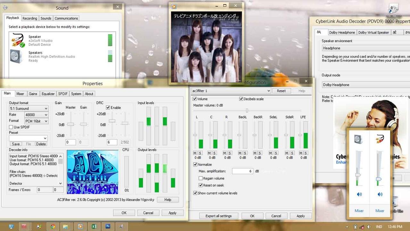The height and width of the screenshot is (231, 410).
Task: Toggle the Decibels scale checkbox
Action: pyautogui.click(x=241, y=99)
